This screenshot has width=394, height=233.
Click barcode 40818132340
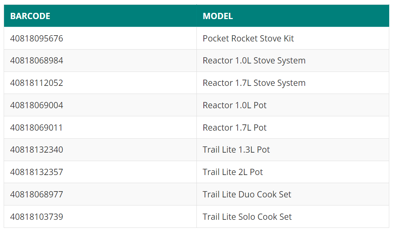37,150
